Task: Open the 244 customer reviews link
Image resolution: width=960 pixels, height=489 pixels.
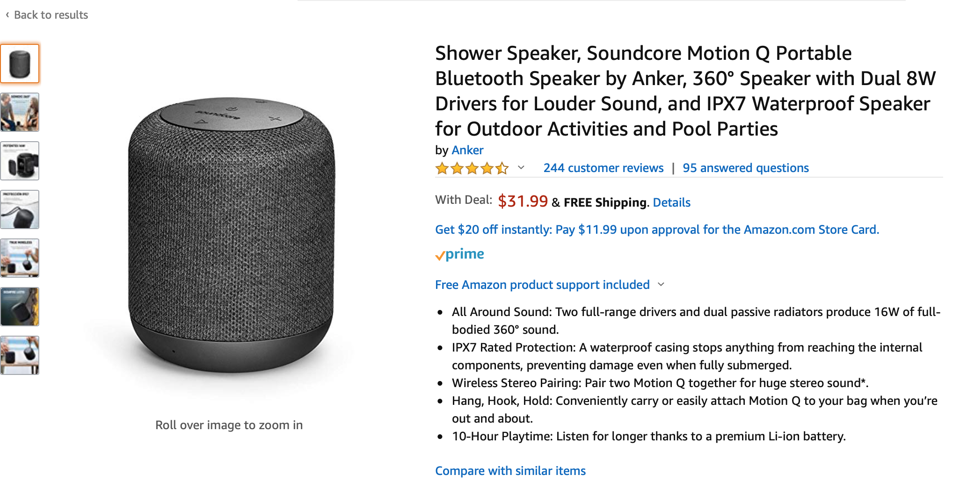Action: (603, 168)
